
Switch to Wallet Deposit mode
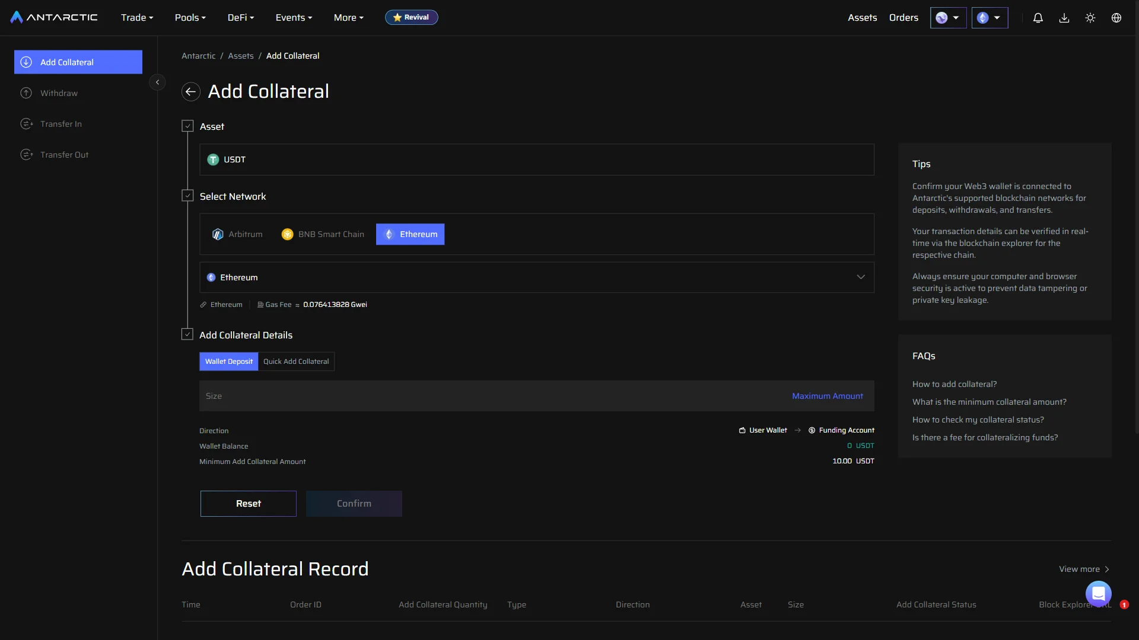click(x=229, y=361)
